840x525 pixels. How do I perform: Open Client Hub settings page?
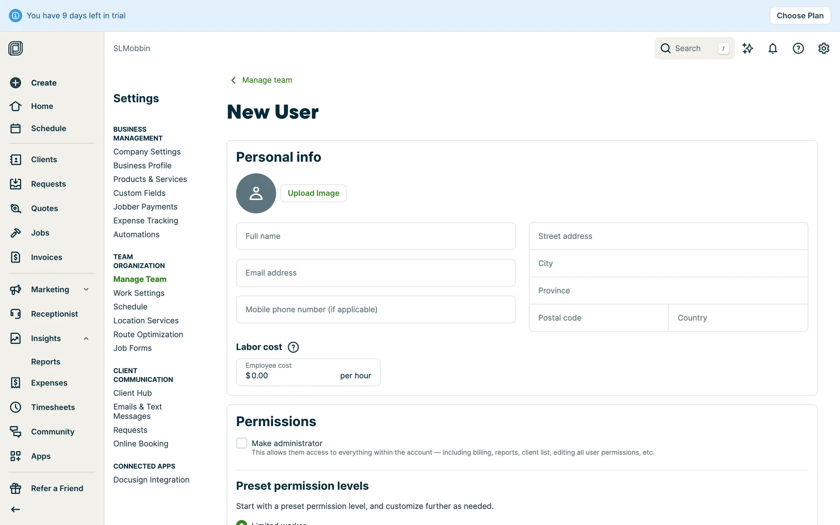[132, 393]
